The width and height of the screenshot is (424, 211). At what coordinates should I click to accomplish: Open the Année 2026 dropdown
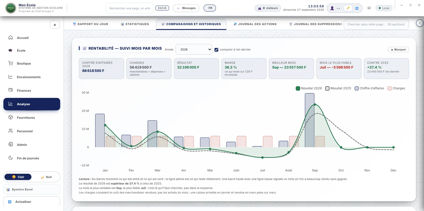tap(194, 49)
